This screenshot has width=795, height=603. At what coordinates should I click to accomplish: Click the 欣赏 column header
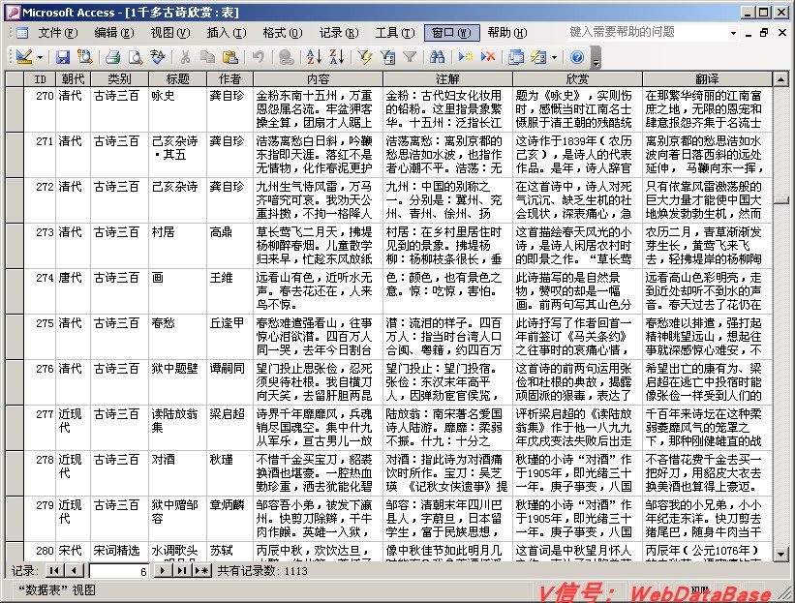click(x=577, y=79)
